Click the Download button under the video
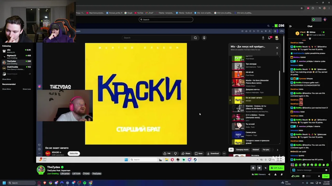Viewport: 332px width, 186px height. point(213,153)
